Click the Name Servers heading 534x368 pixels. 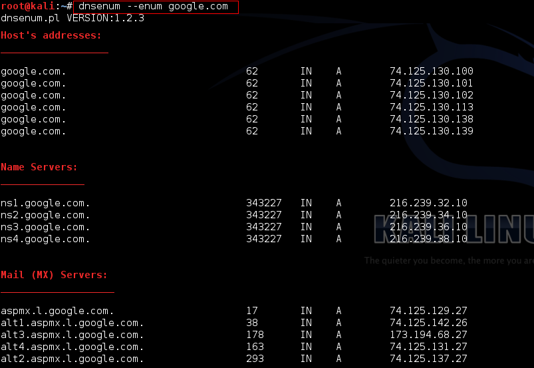tap(39, 167)
